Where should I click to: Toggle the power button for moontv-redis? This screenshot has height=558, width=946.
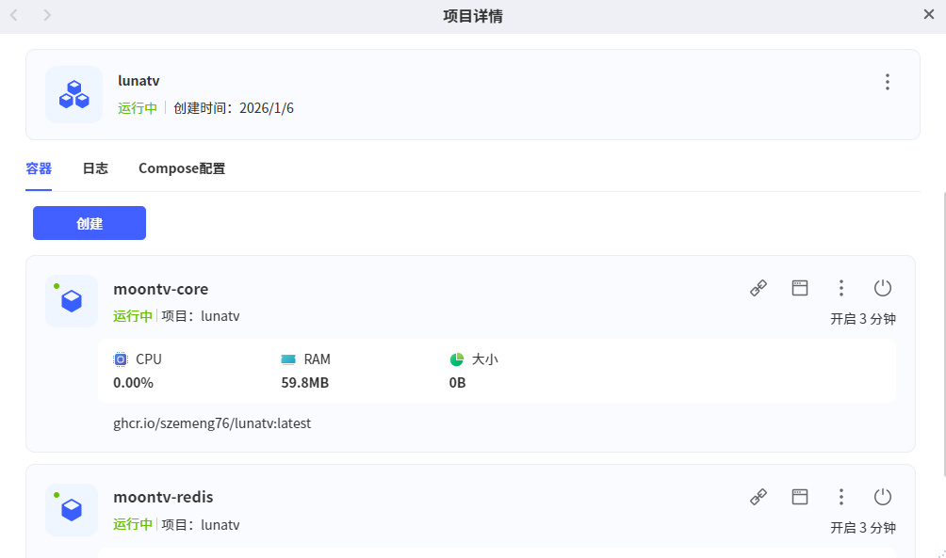tap(883, 497)
